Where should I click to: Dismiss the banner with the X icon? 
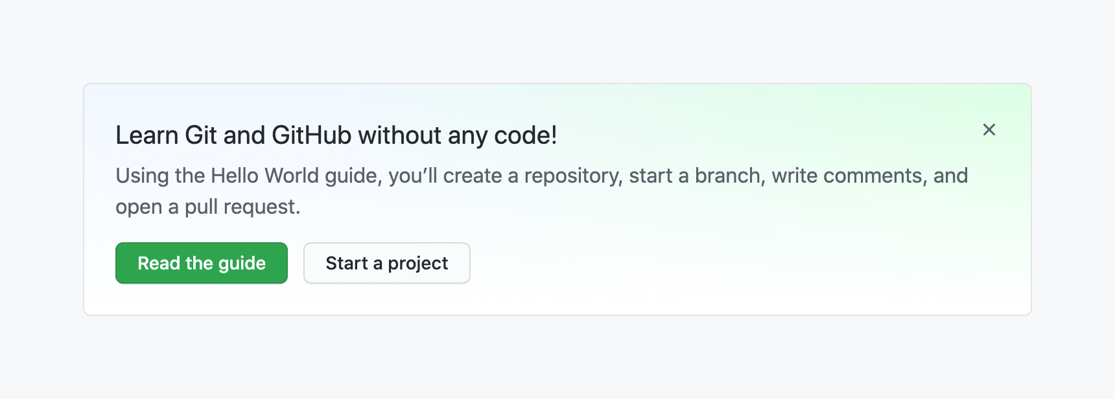pos(989,130)
